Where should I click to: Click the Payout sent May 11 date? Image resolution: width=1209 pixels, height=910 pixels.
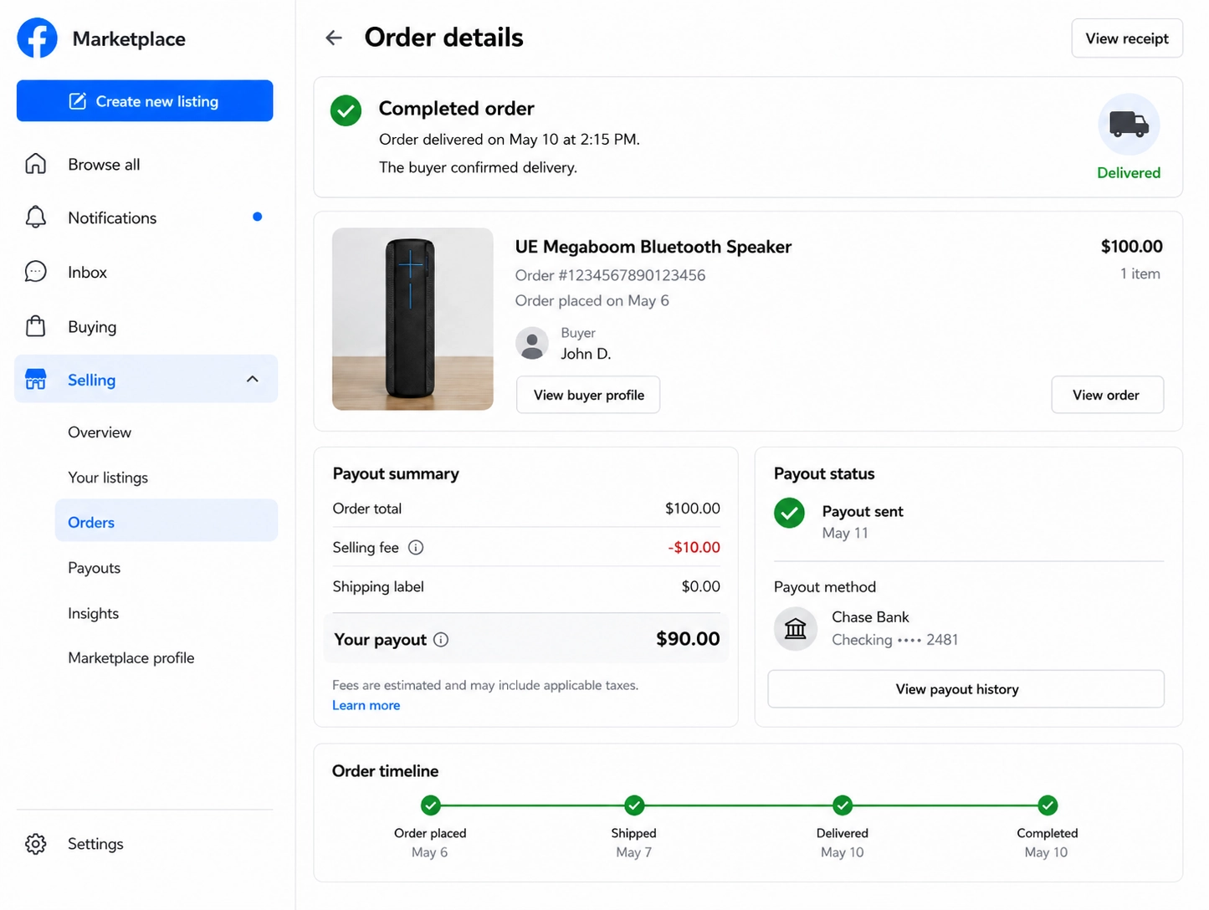[x=845, y=534]
